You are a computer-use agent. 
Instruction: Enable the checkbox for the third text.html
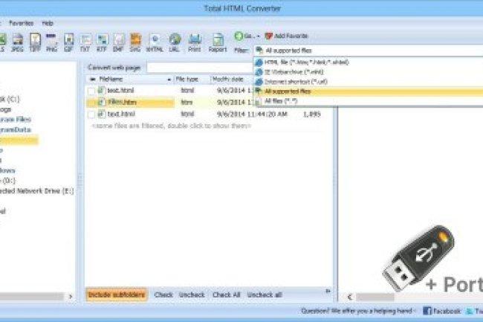tap(92, 115)
